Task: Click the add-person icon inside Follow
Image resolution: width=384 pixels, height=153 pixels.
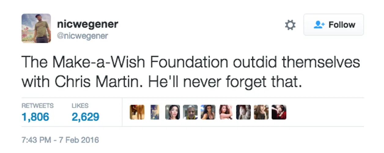Action: click(319, 25)
